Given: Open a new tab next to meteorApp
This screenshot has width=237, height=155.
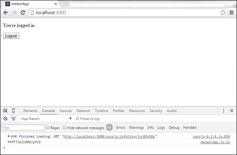Looking at the screenshot, I should tap(66, 4).
